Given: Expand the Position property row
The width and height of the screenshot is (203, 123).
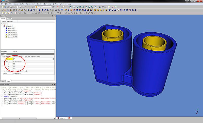Looking at the screenshot, I should point(4,71).
